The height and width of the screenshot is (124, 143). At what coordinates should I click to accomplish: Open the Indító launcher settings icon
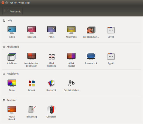click(12, 30)
